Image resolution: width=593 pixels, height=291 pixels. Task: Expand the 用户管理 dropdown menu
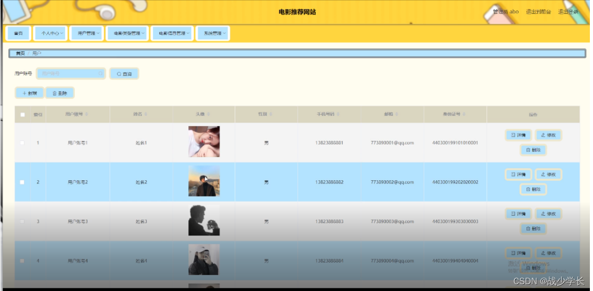tap(86, 33)
